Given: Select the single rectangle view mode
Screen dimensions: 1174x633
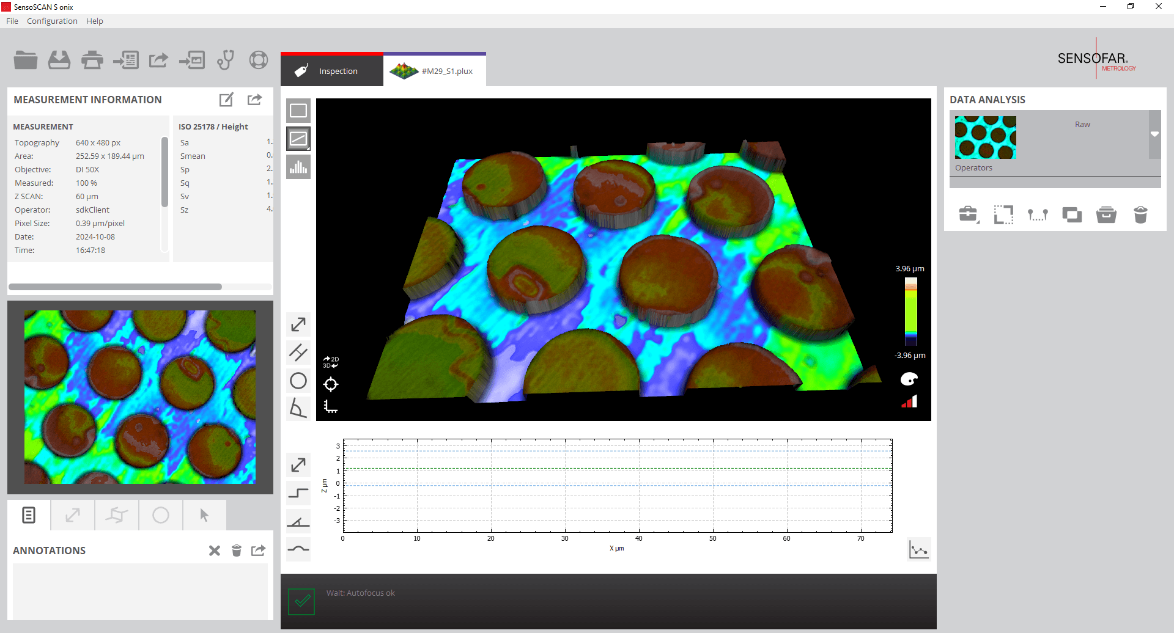Looking at the screenshot, I should [x=298, y=111].
